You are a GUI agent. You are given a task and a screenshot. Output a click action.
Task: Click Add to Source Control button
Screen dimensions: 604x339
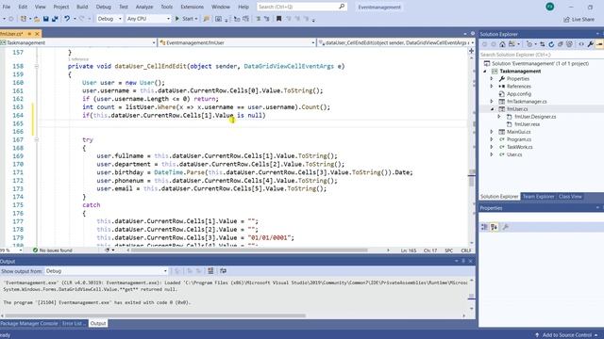coord(566,335)
